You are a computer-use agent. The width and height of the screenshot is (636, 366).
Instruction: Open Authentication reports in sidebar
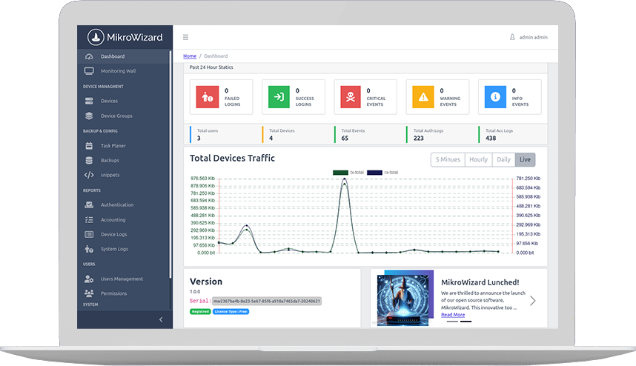tap(117, 204)
